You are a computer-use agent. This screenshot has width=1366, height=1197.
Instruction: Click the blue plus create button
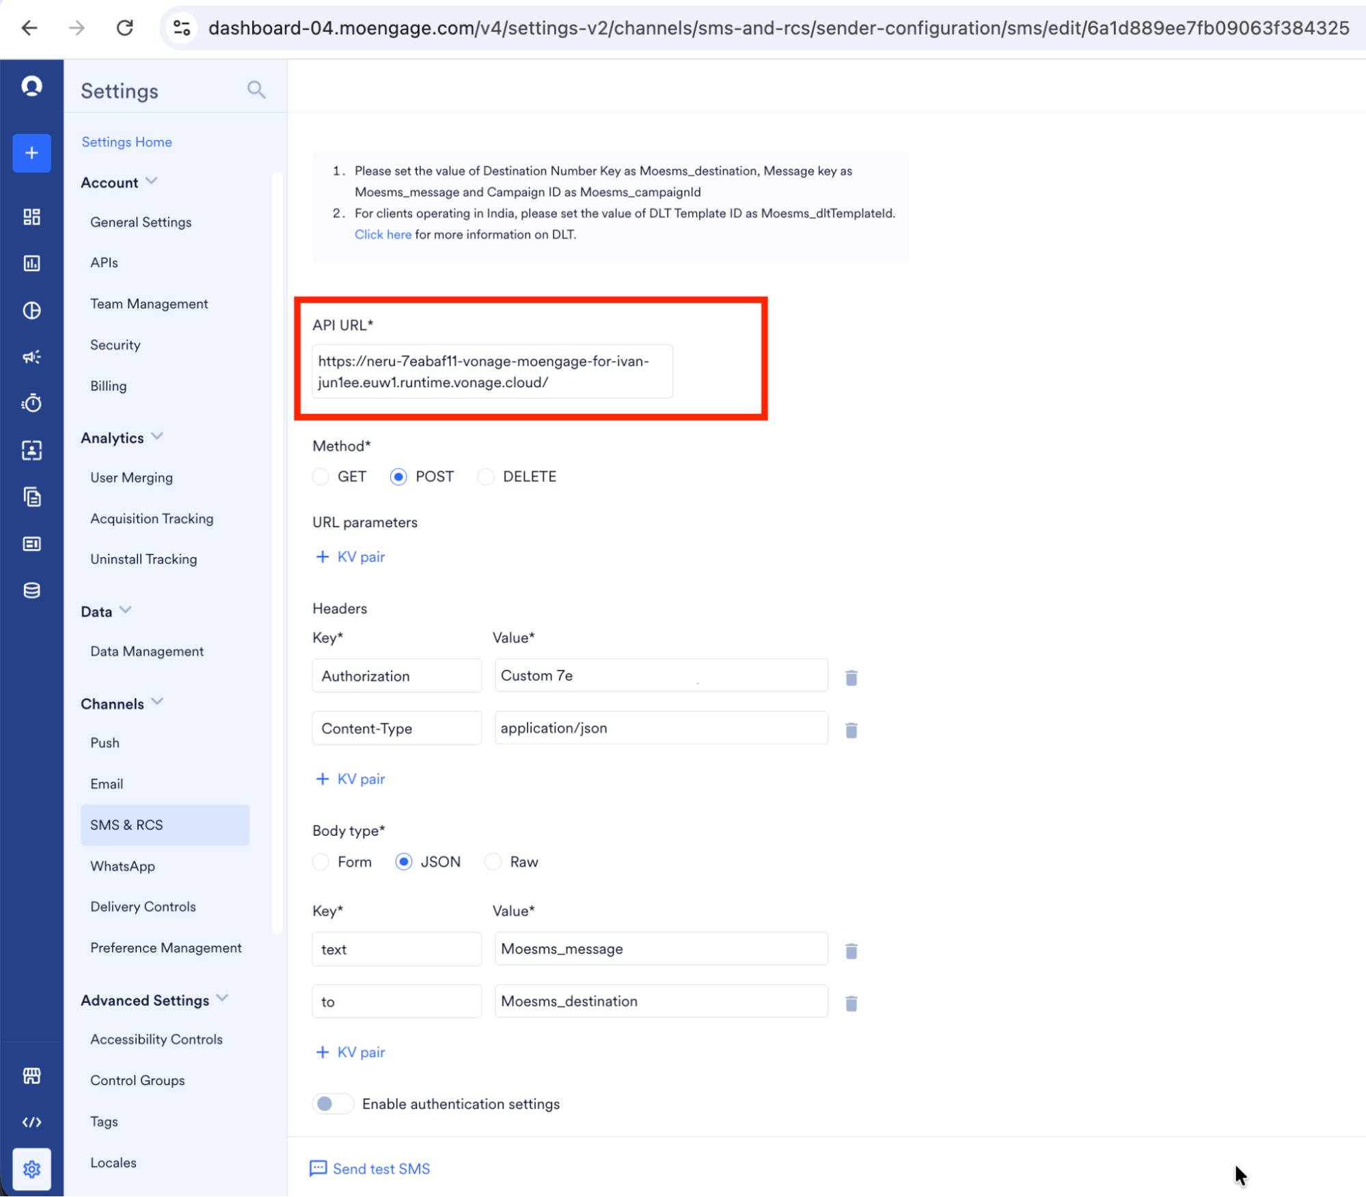(31, 153)
